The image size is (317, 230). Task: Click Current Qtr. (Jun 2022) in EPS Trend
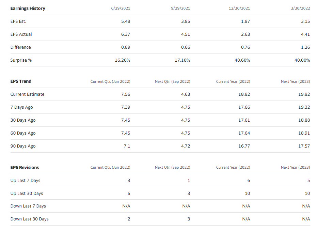110,81
